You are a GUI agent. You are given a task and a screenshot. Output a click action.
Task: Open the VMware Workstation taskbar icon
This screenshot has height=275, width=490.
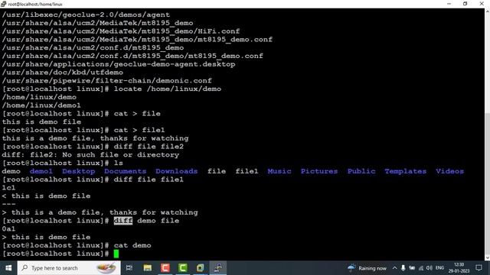click(x=201, y=268)
